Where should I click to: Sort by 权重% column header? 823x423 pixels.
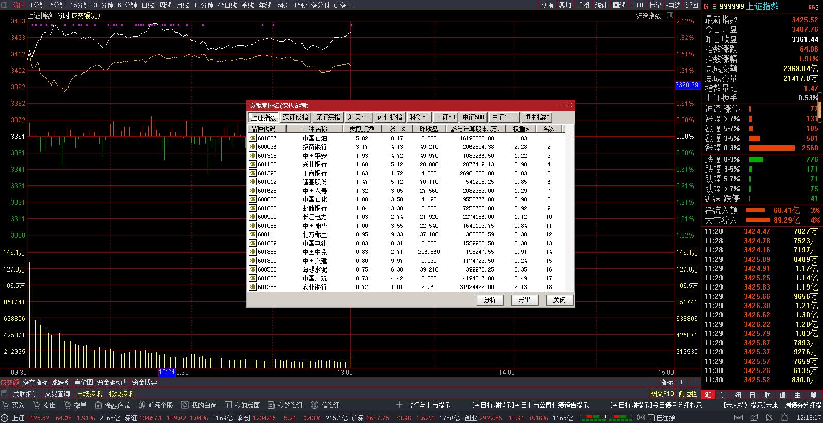521,129
